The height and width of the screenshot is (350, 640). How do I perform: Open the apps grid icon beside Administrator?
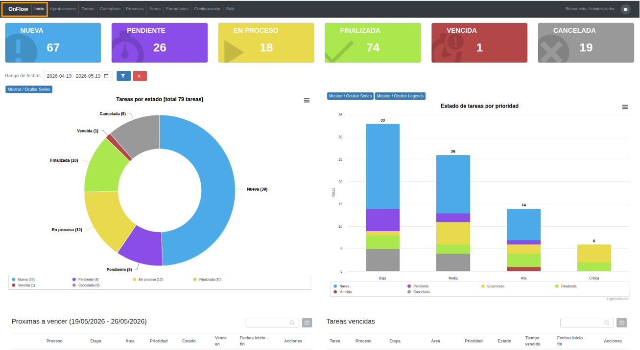tap(625, 9)
